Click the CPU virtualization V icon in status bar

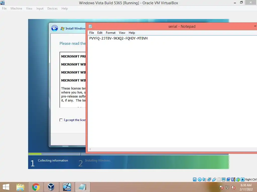tap(233, 179)
